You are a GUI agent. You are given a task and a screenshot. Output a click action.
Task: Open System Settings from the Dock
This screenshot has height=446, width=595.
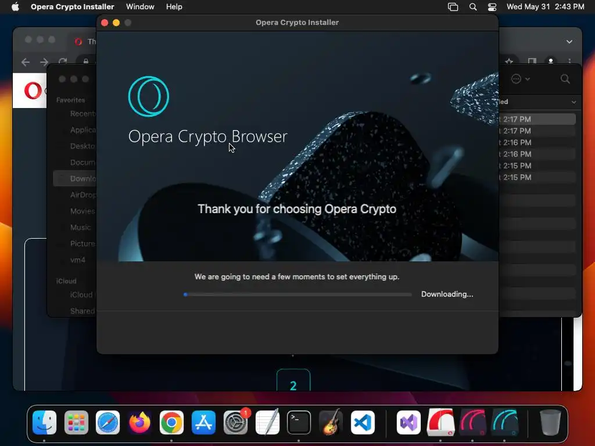coord(235,423)
